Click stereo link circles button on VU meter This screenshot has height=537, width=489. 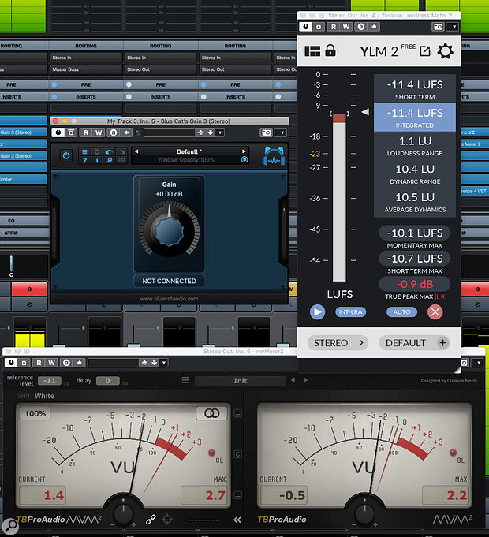(x=211, y=413)
